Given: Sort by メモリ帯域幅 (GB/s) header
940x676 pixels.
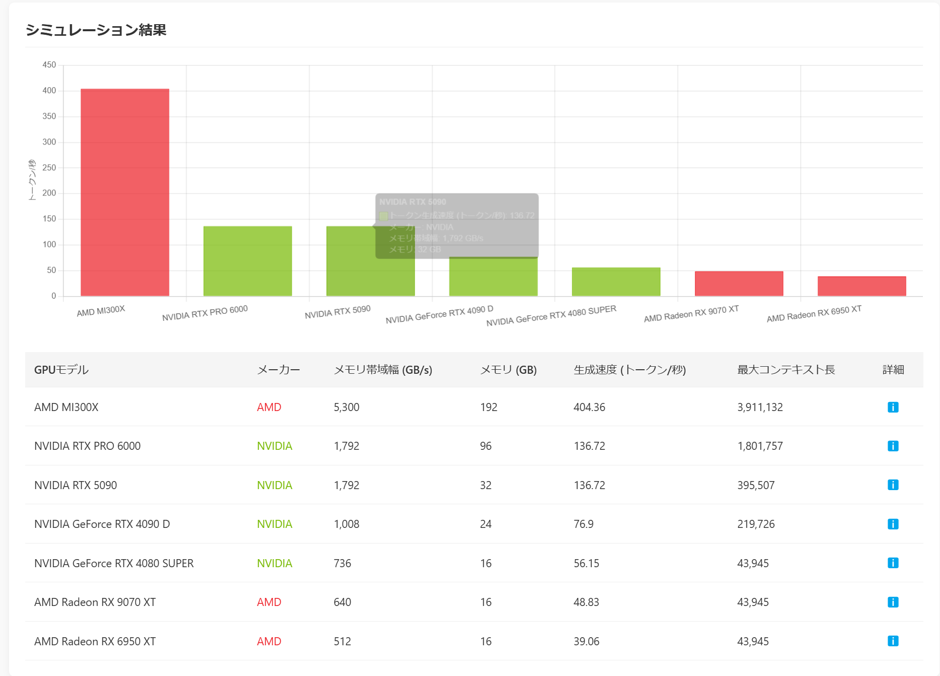Looking at the screenshot, I should (383, 370).
